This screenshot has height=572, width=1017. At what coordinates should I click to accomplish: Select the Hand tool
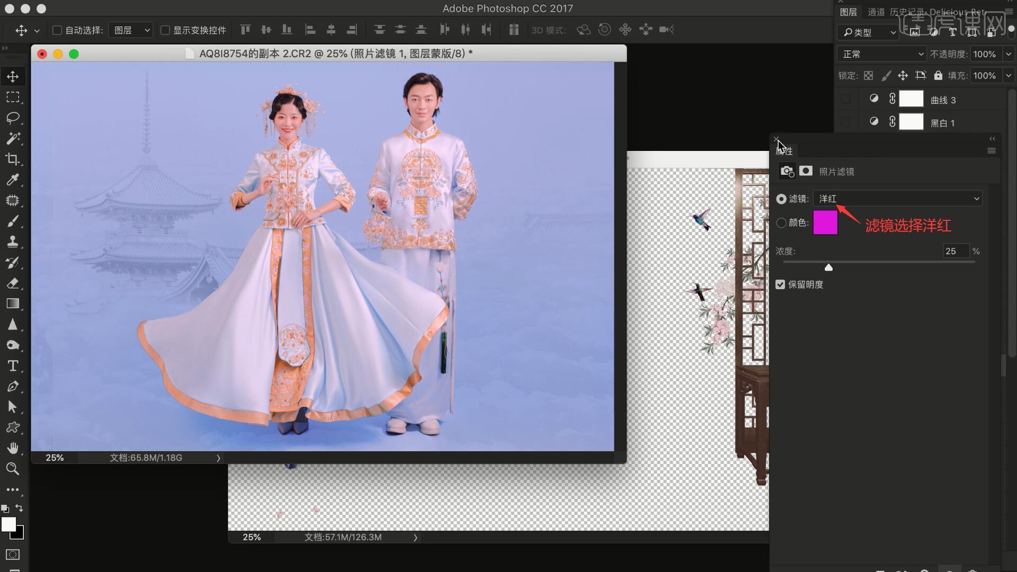13,448
